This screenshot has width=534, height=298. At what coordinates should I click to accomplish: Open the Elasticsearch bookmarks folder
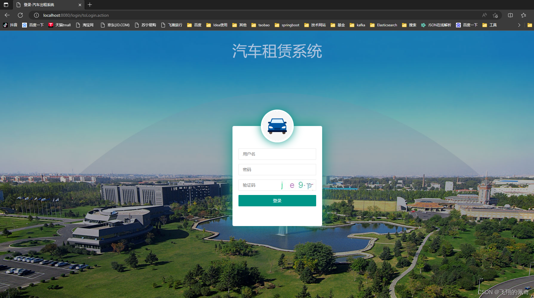383,25
